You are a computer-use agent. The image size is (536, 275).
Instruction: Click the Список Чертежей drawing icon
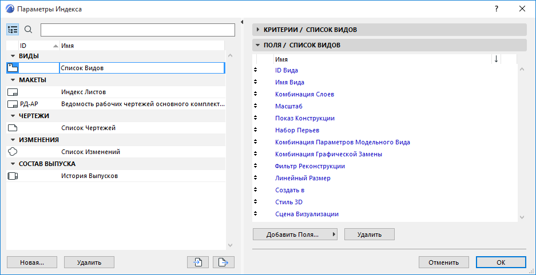[13, 128]
